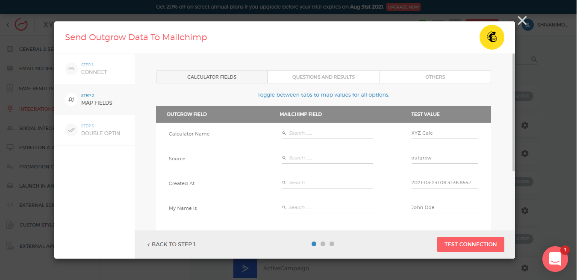Click the External API document icon
The image size is (577, 280).
coord(10,246)
